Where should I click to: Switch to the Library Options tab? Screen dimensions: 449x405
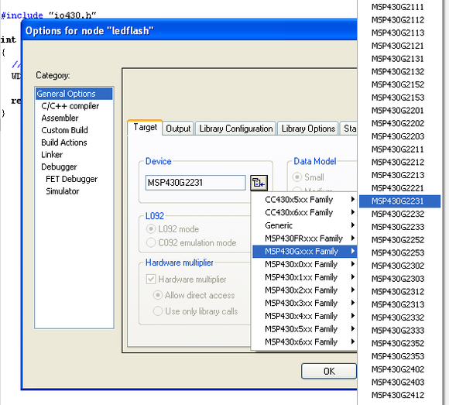click(x=308, y=129)
